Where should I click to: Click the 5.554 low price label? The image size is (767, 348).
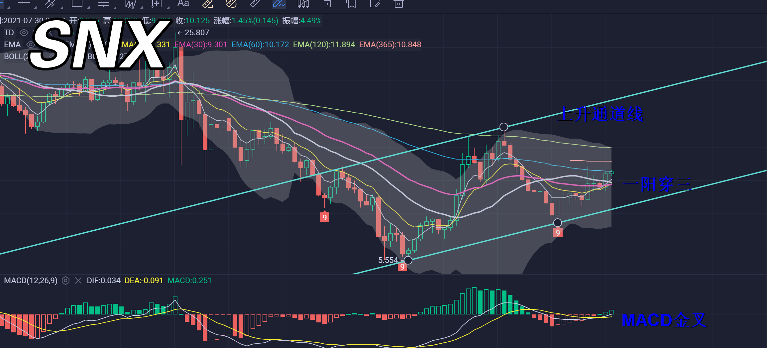click(x=388, y=260)
